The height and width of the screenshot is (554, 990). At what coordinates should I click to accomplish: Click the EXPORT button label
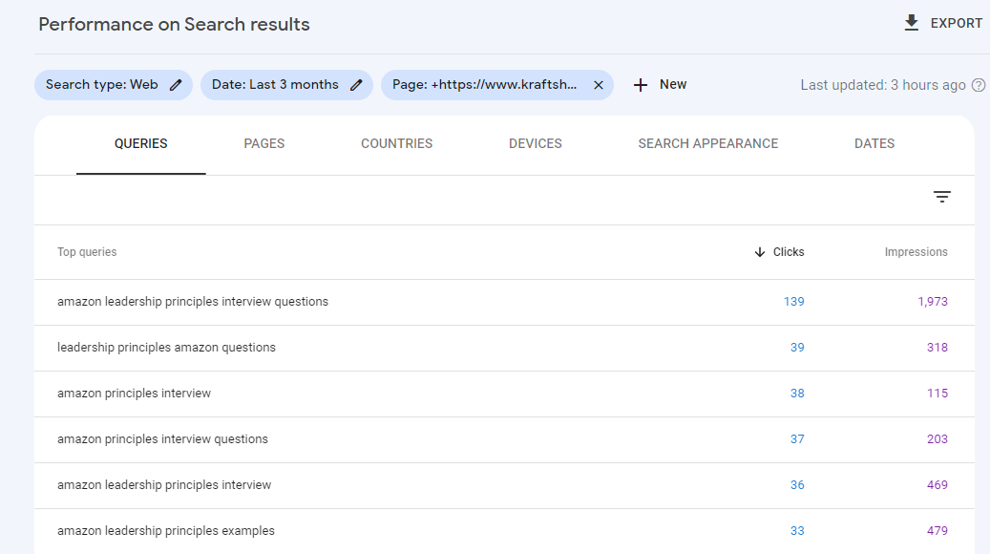956,23
